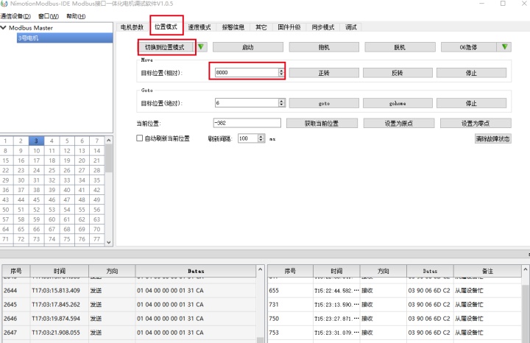The image size is (530, 343).
Task: Click the green arrow beside 06急停
Action: pos(504,47)
